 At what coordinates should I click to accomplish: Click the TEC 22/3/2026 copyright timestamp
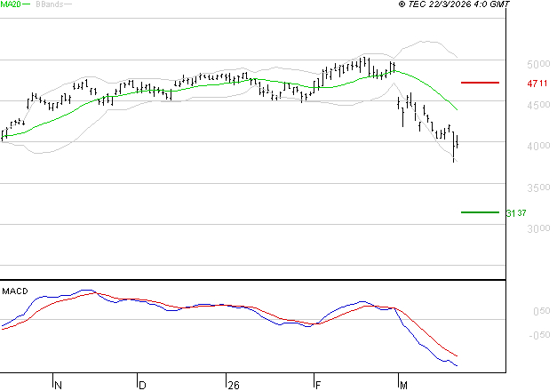pyautogui.click(x=454, y=4)
